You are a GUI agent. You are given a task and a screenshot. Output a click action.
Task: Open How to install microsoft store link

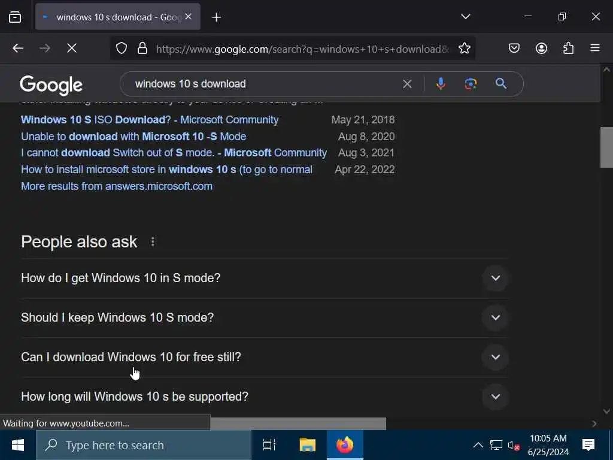click(167, 170)
